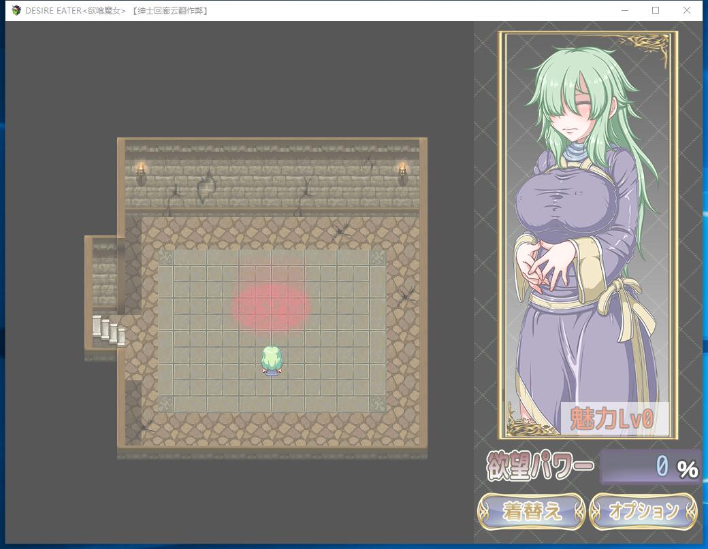This screenshot has width=708, height=549.
Task: Minimize the game window
Action: [624, 10]
